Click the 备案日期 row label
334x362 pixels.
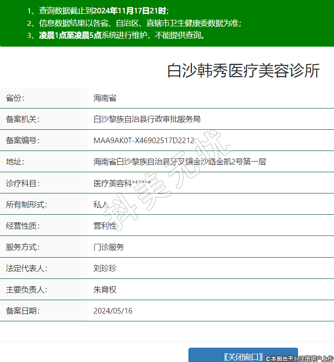(x=23, y=311)
